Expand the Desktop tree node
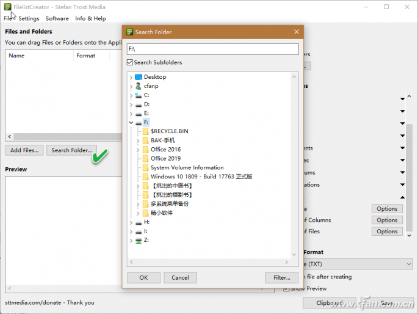This screenshot has height=314, width=418. pyautogui.click(x=131, y=78)
